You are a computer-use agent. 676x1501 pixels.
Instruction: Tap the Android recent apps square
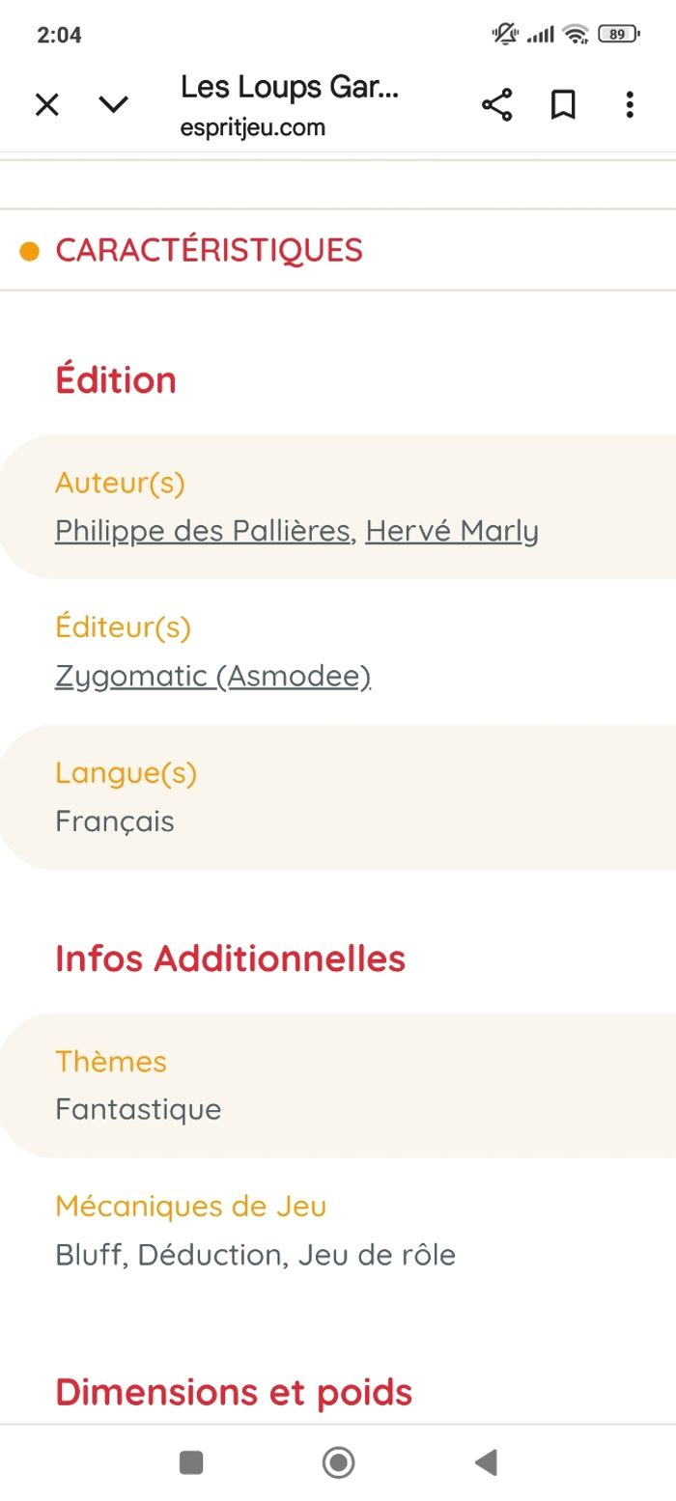pos(191,1462)
